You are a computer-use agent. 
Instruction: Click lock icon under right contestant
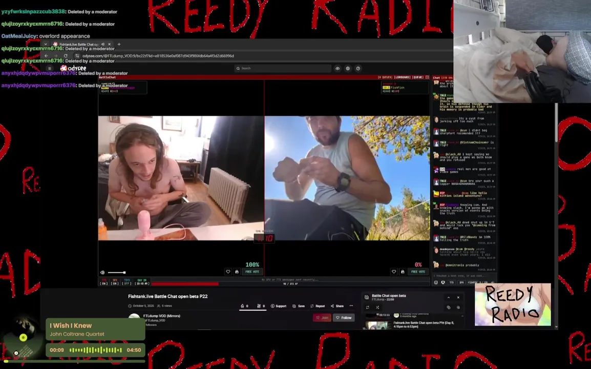tap(403, 272)
